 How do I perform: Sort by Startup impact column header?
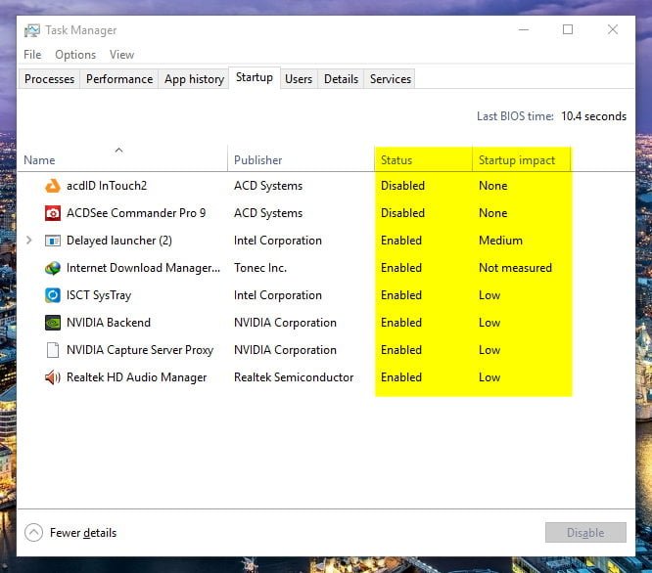click(517, 160)
